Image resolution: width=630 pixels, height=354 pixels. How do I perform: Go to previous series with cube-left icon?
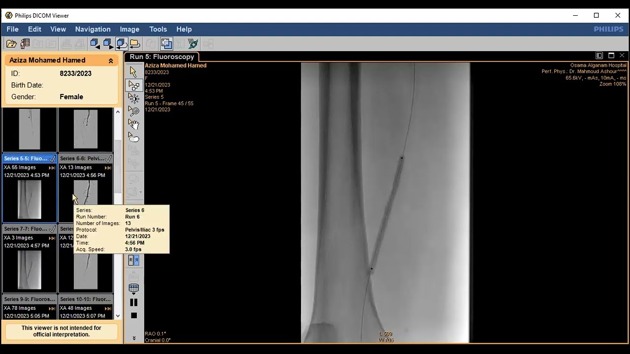(95, 44)
